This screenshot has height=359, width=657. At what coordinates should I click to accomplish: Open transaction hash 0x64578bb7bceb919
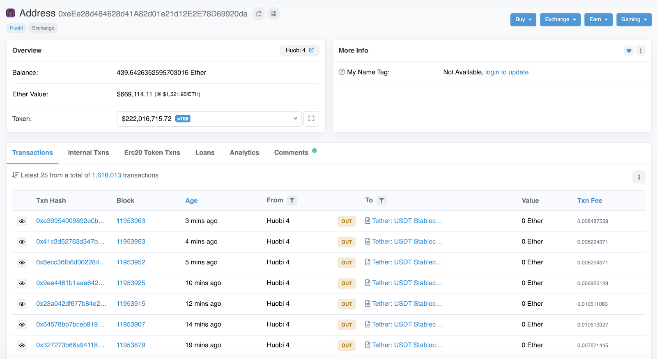(70, 324)
